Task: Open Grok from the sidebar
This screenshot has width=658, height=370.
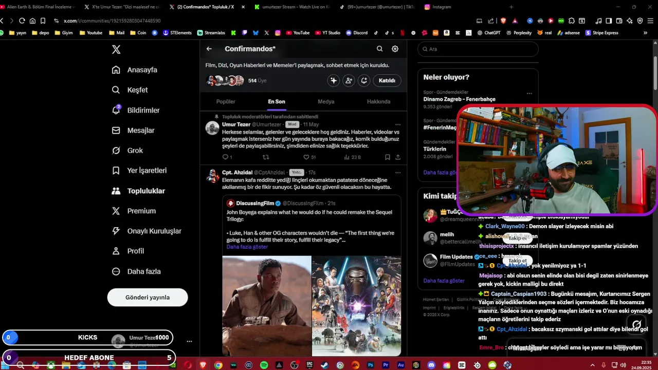Action: click(127, 151)
